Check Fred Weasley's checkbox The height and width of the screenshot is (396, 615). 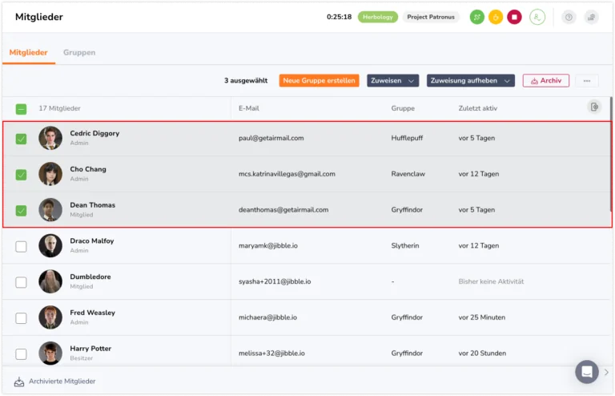pyautogui.click(x=21, y=318)
